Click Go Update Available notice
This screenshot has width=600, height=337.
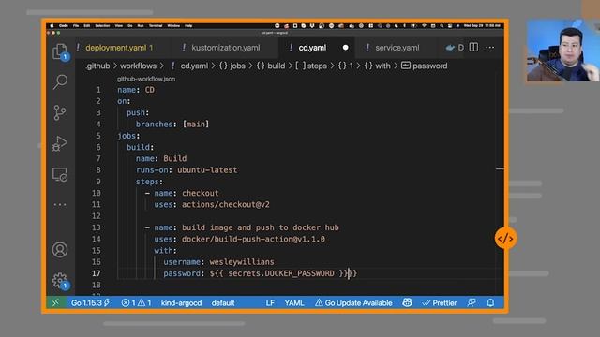tap(353, 303)
